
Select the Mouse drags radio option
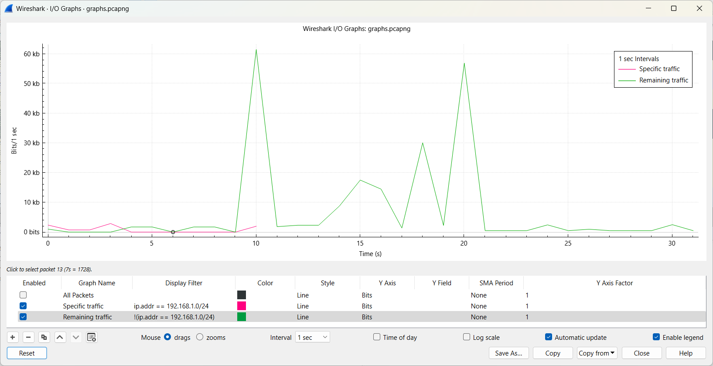167,337
